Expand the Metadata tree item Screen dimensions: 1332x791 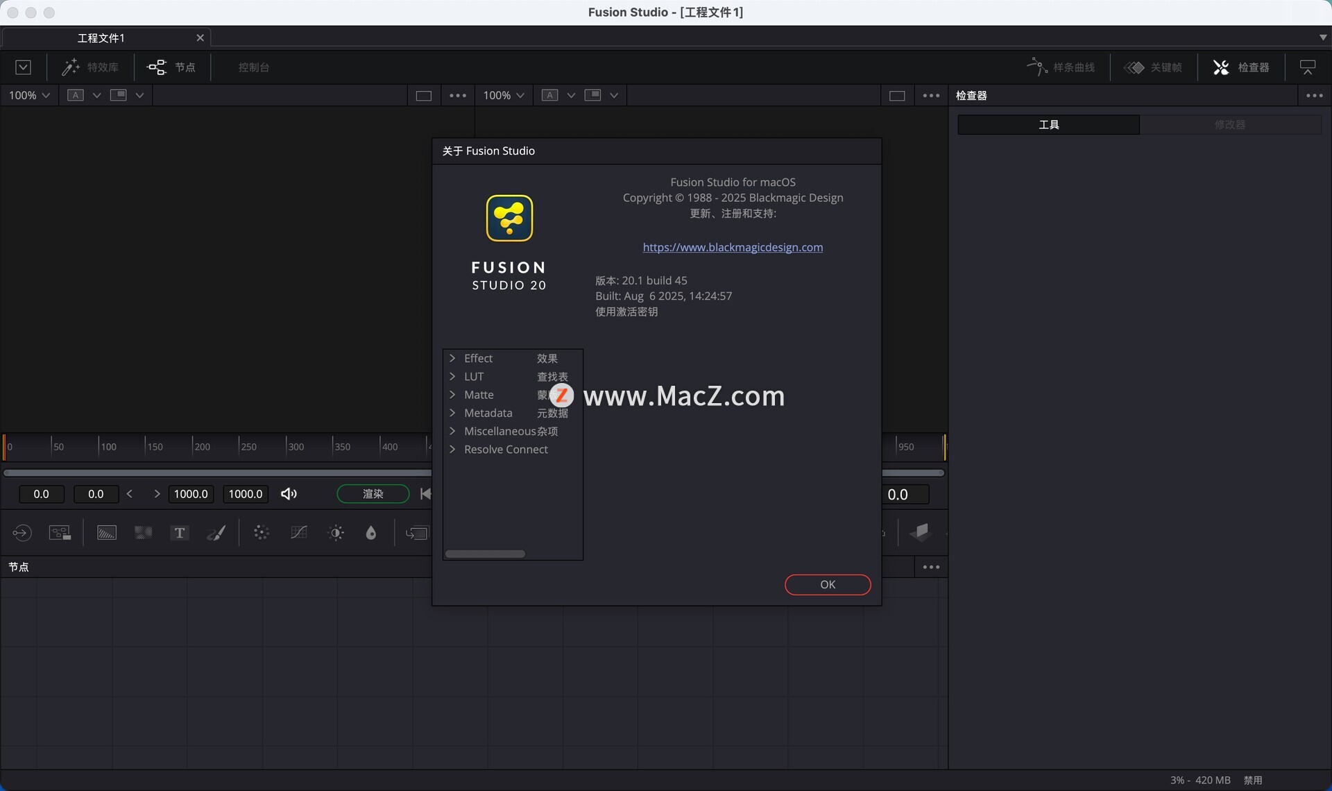click(452, 413)
